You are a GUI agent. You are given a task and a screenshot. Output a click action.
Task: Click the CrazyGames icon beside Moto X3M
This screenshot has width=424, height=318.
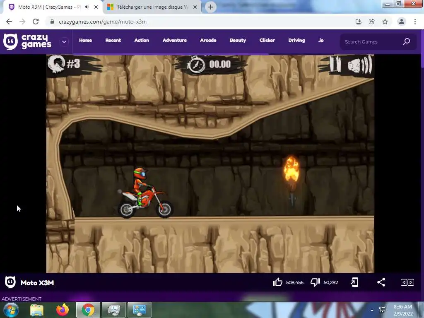tap(10, 282)
